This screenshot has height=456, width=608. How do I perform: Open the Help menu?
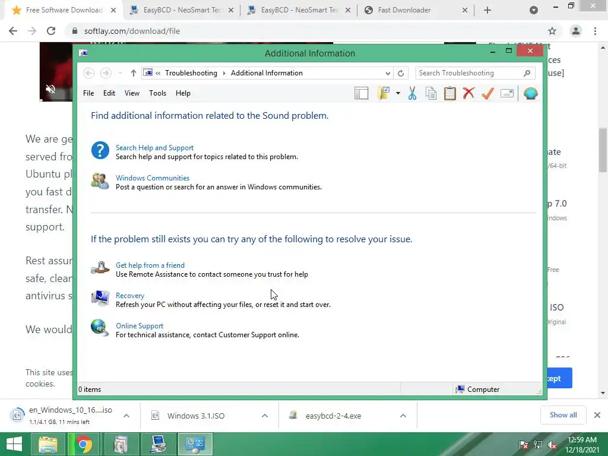pos(183,93)
